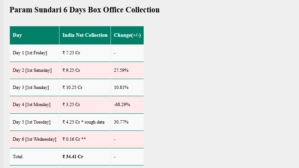The width and height of the screenshot is (299, 168).
Task: Click the Param Sundari 6 Days heading
Action: pyautogui.click(x=84, y=10)
